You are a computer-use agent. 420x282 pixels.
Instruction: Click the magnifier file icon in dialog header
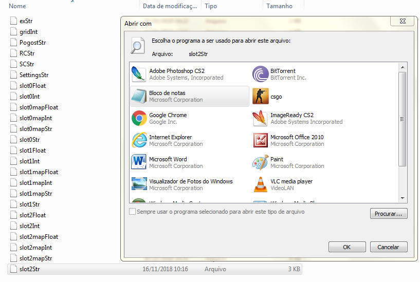pos(138,46)
